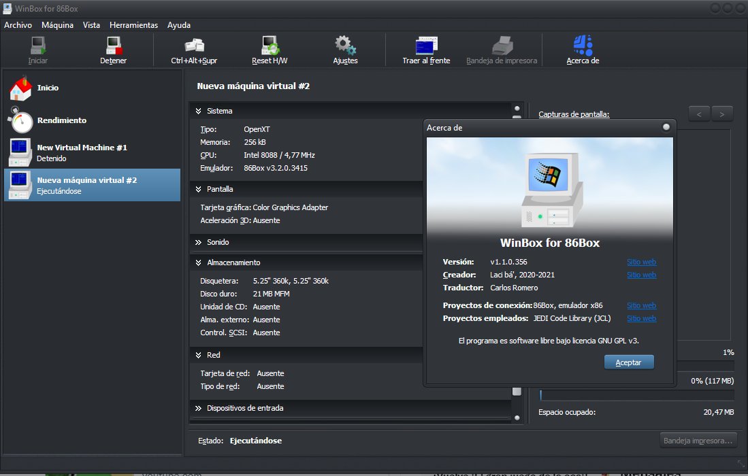Open Sitio web link next to Creador

click(x=642, y=275)
